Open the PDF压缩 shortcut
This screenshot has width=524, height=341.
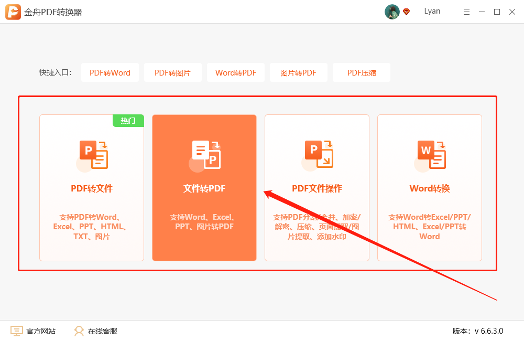361,72
